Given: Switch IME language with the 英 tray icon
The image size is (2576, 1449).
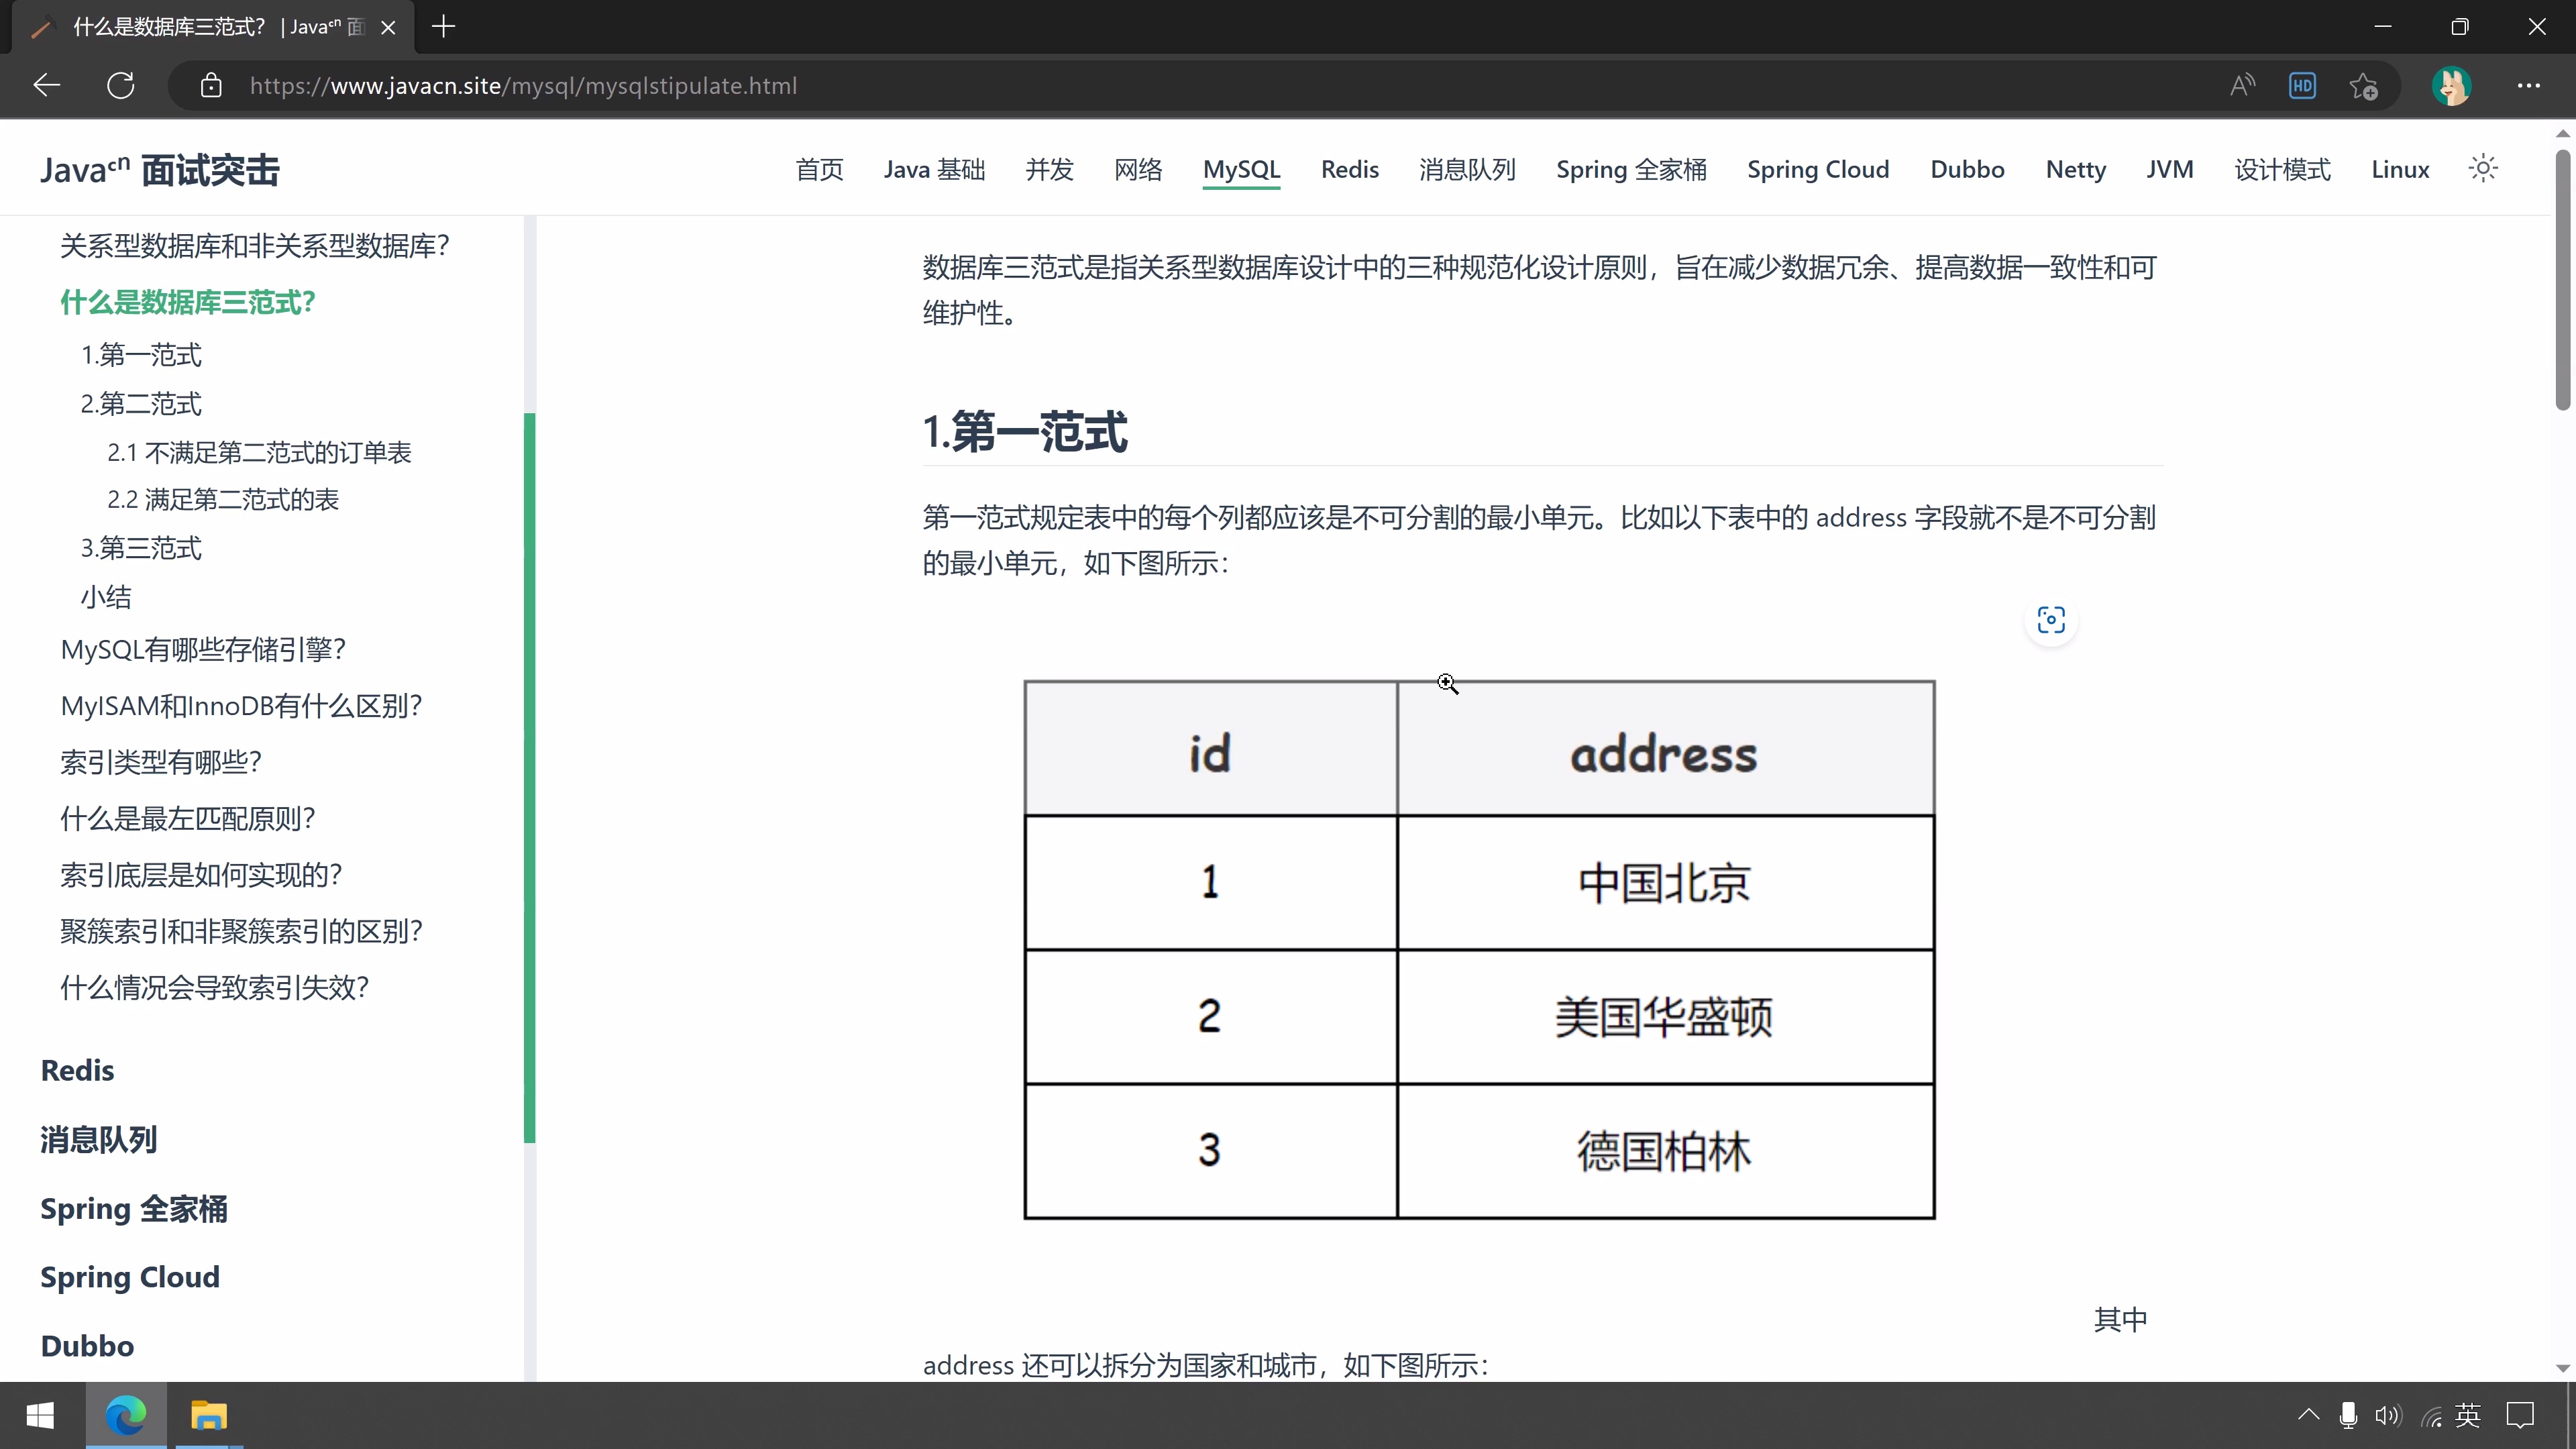Looking at the screenshot, I should (x=2467, y=1415).
